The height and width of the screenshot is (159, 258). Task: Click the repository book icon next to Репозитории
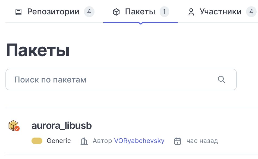(18, 11)
